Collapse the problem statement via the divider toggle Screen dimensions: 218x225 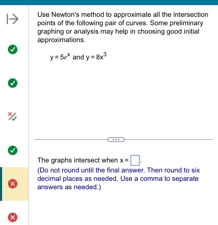pyautogui.click(x=116, y=139)
